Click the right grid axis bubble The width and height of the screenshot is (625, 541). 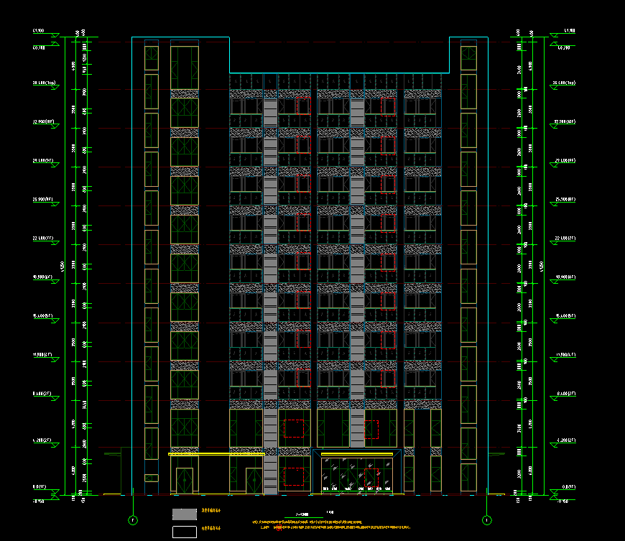[x=486, y=519]
